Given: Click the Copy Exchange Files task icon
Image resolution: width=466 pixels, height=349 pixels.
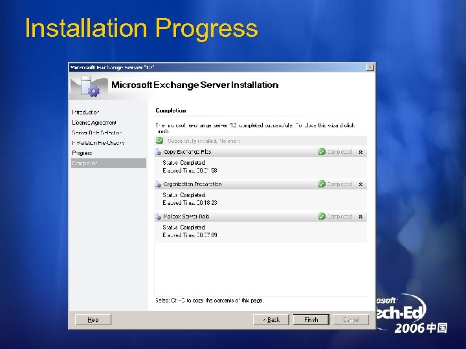Looking at the screenshot, I should click(x=158, y=152).
